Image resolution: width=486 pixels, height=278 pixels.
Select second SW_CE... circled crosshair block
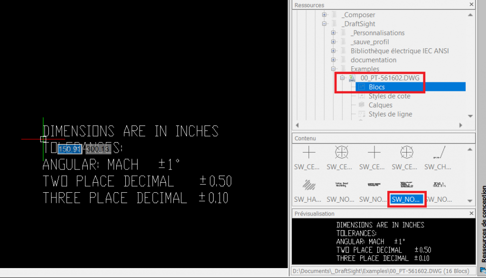pos(340,158)
